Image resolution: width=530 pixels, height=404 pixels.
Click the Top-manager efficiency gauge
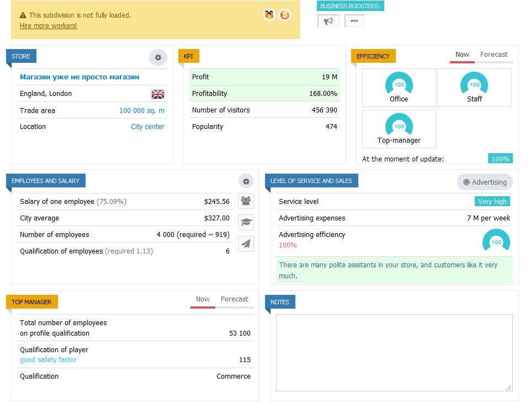point(399,126)
